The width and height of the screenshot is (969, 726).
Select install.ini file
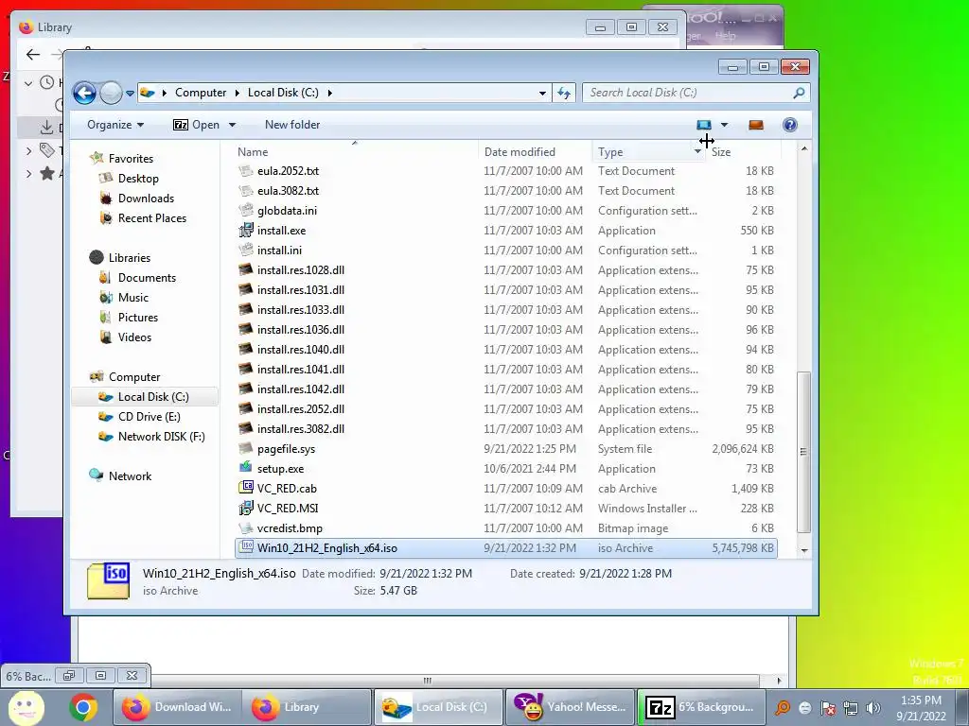coord(279,250)
